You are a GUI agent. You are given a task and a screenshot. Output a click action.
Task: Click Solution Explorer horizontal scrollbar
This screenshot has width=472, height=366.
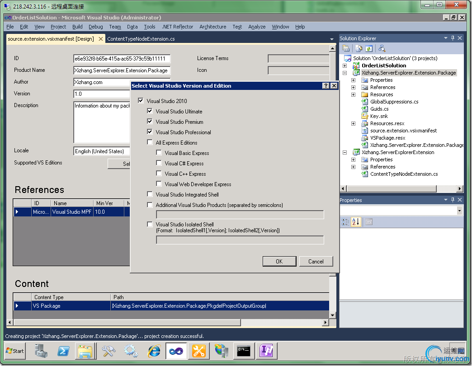392,188
